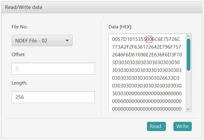The width and height of the screenshot is (204, 140).
Task: Focus the Length field showing 256
Action: click(x=53, y=97)
